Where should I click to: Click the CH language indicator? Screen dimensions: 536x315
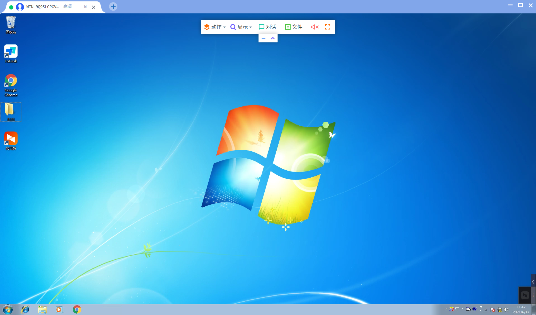click(446, 309)
